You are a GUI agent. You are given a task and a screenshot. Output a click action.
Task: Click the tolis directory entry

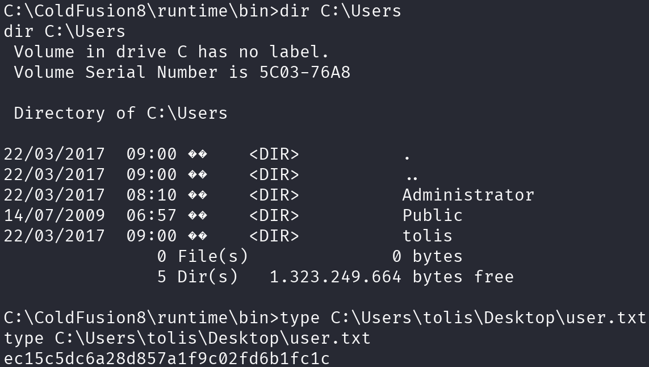[x=427, y=235]
